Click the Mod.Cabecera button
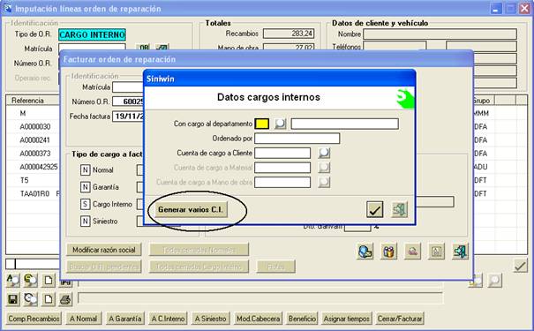 point(258,319)
